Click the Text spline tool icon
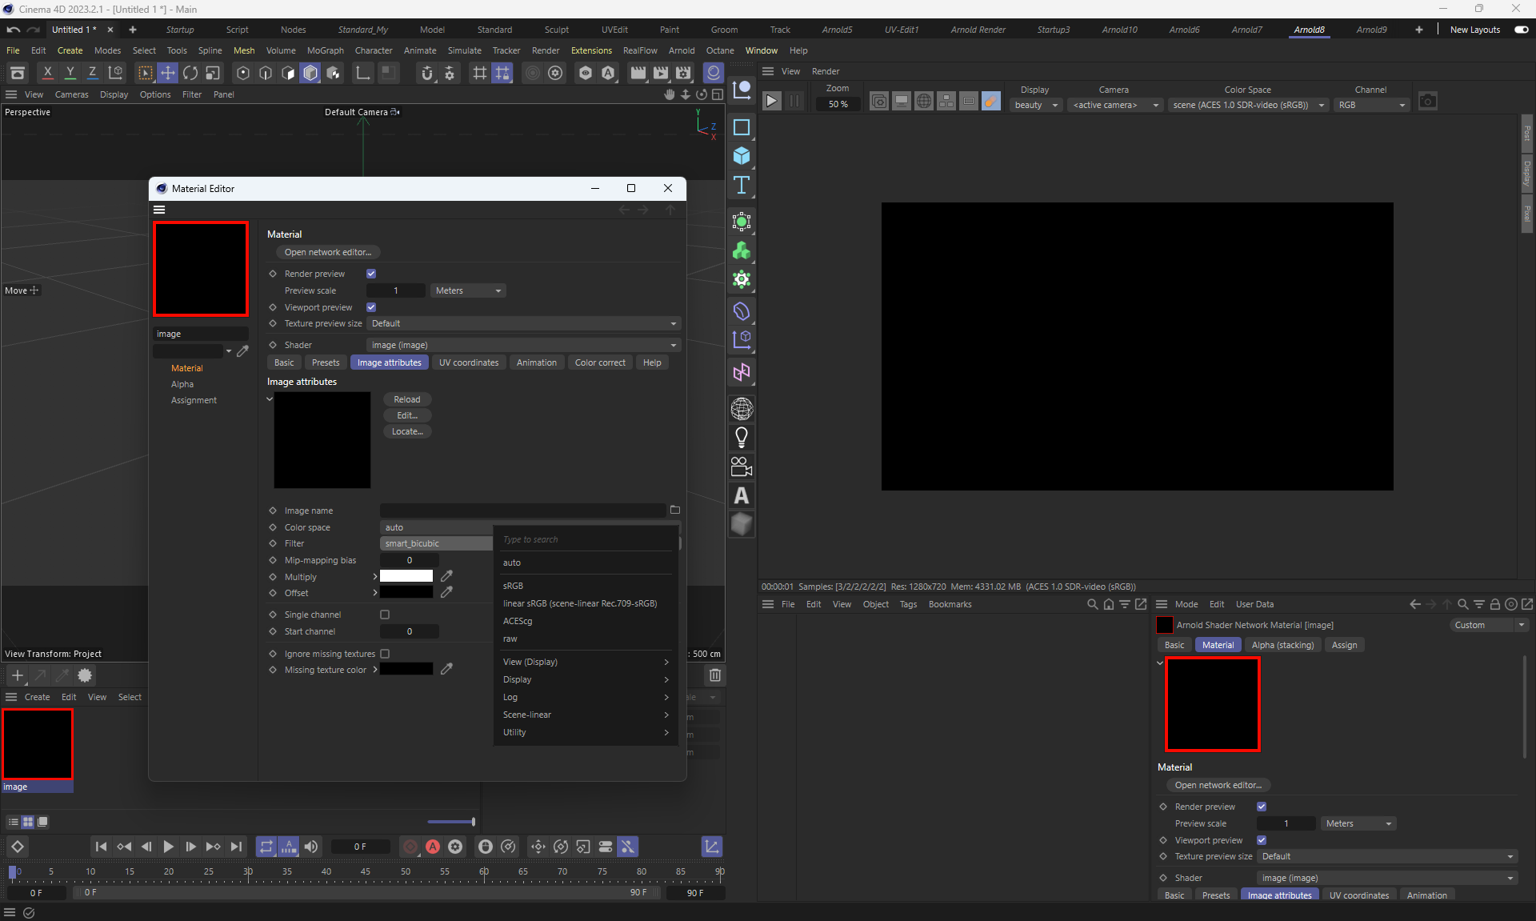This screenshot has width=1536, height=921. [742, 186]
